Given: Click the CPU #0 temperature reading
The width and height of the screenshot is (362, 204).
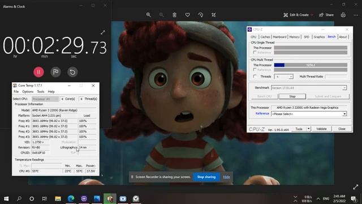Looking at the screenshot, I should 46,171.
